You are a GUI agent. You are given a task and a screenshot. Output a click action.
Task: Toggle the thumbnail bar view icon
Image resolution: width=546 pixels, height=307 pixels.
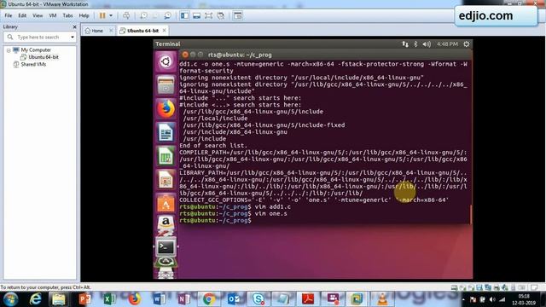197,15
